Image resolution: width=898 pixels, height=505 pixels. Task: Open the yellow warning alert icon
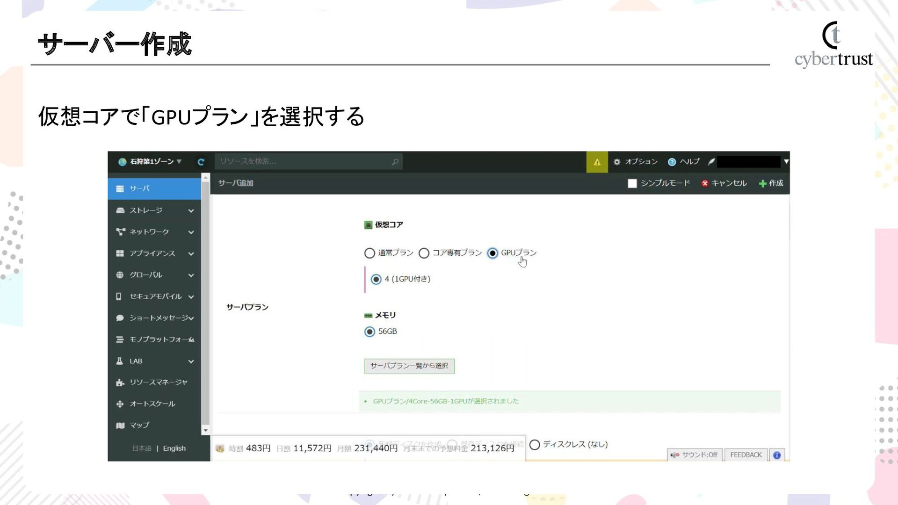click(597, 162)
